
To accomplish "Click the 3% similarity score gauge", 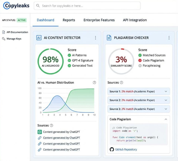I will (121, 61).
